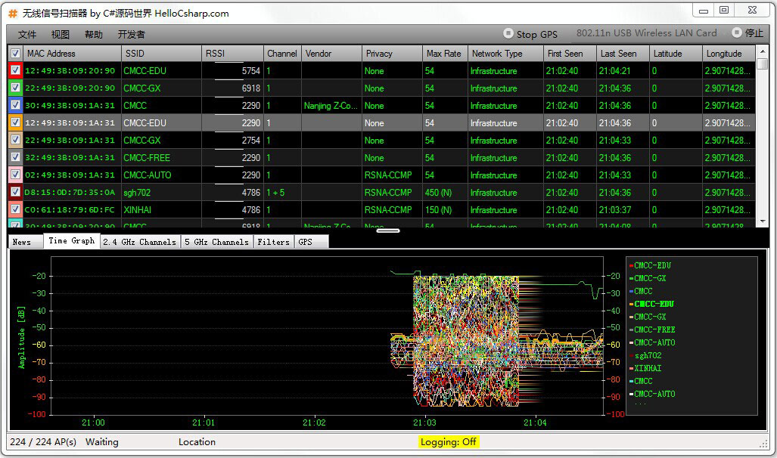Sort networks by SSID column header

point(162,54)
